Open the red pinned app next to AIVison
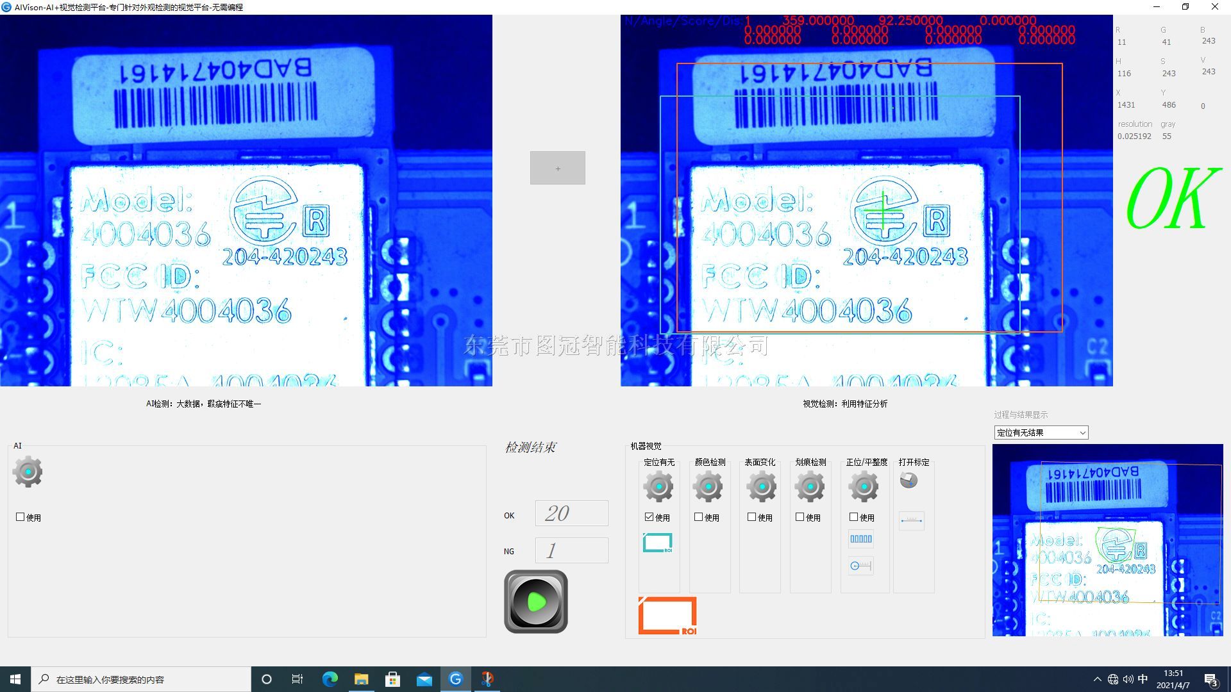This screenshot has height=692, width=1231. (x=487, y=679)
